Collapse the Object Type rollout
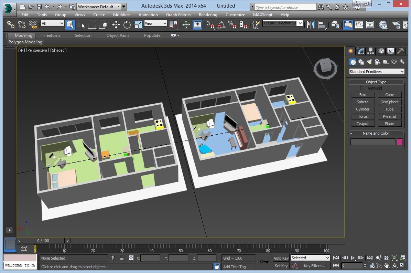The width and height of the screenshot is (411, 273). tap(376, 82)
